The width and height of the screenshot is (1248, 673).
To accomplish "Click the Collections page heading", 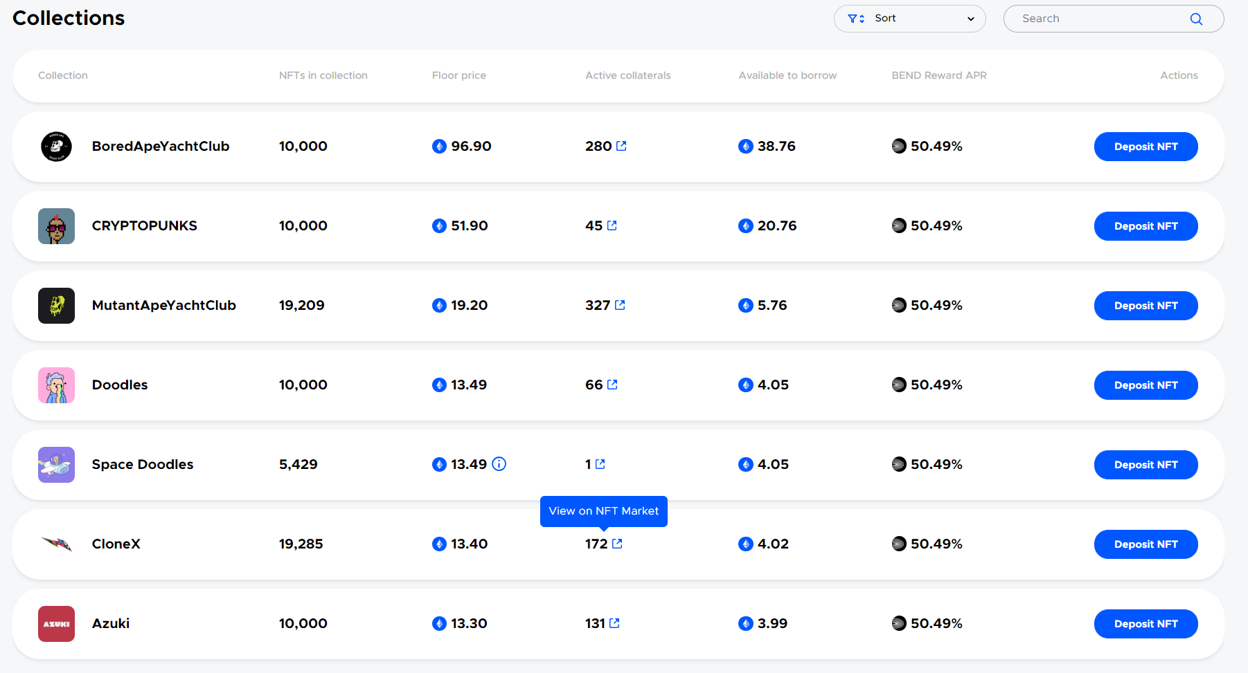I will pos(69,18).
